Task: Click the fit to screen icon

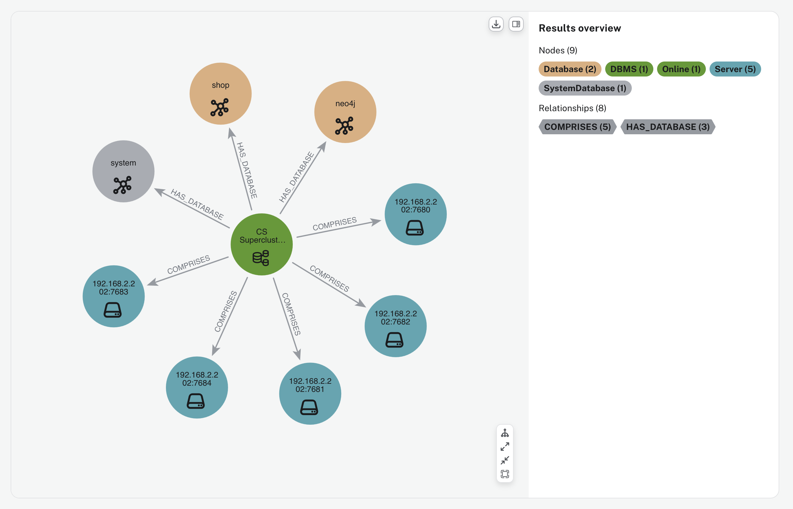Action: [505, 474]
